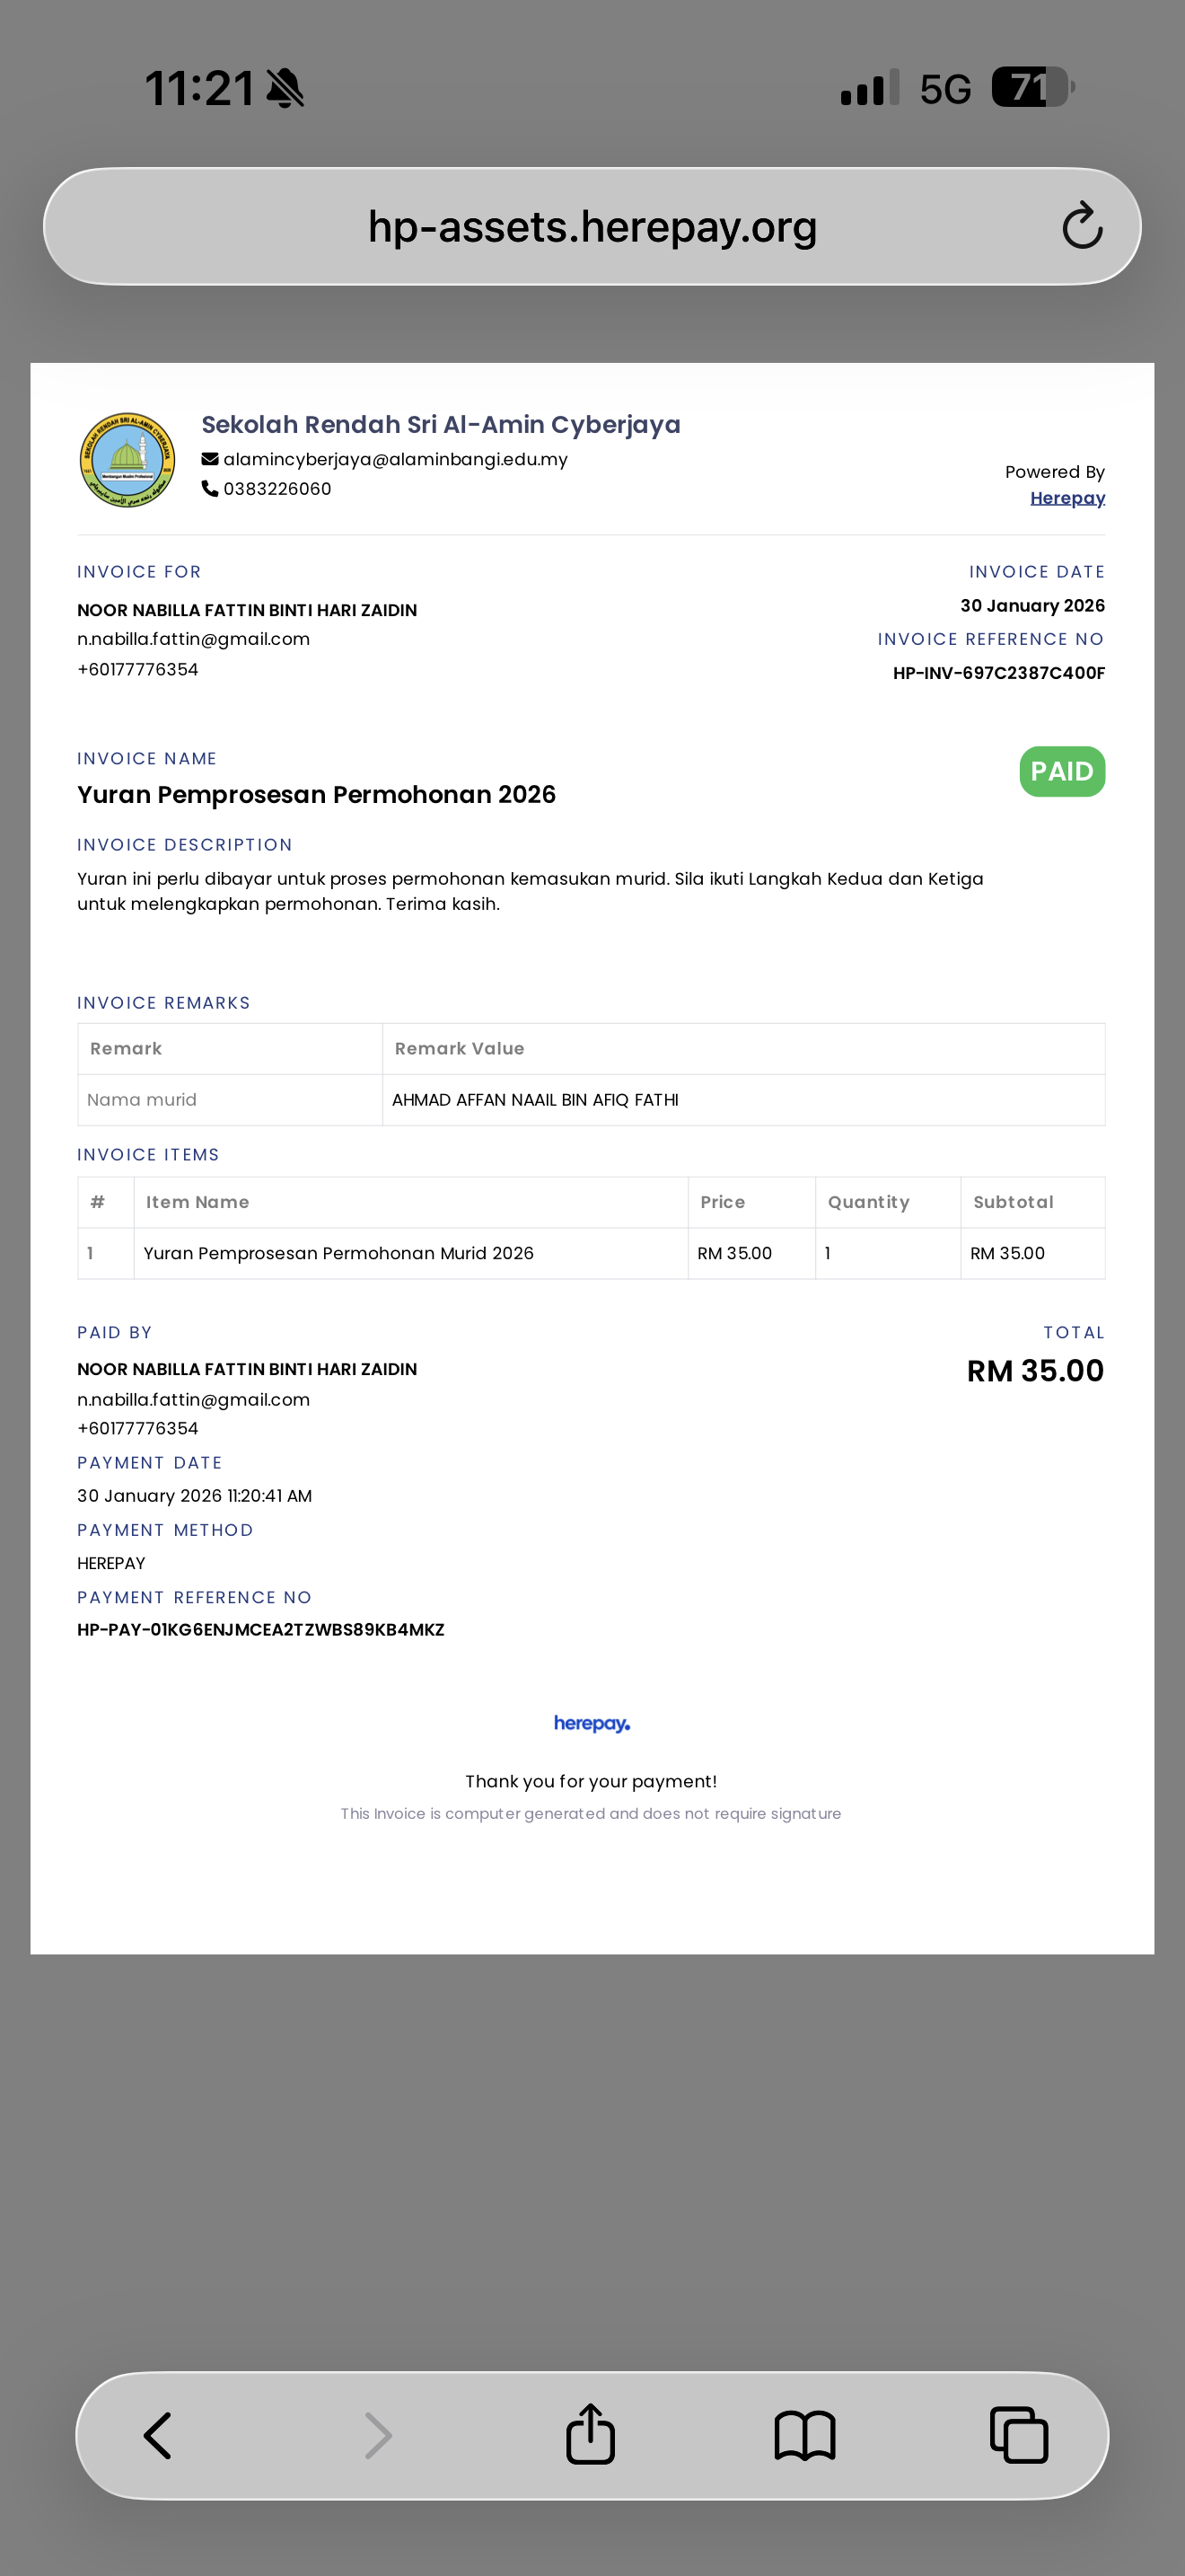Tap the battery indicator in status bar
Image resolution: width=1185 pixels, height=2576 pixels.
point(1033,87)
